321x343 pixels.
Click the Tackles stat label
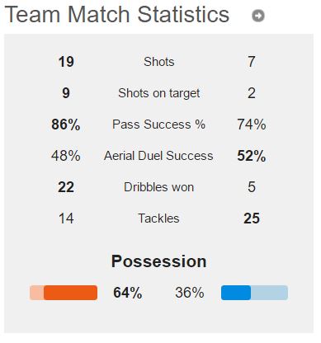158,218
